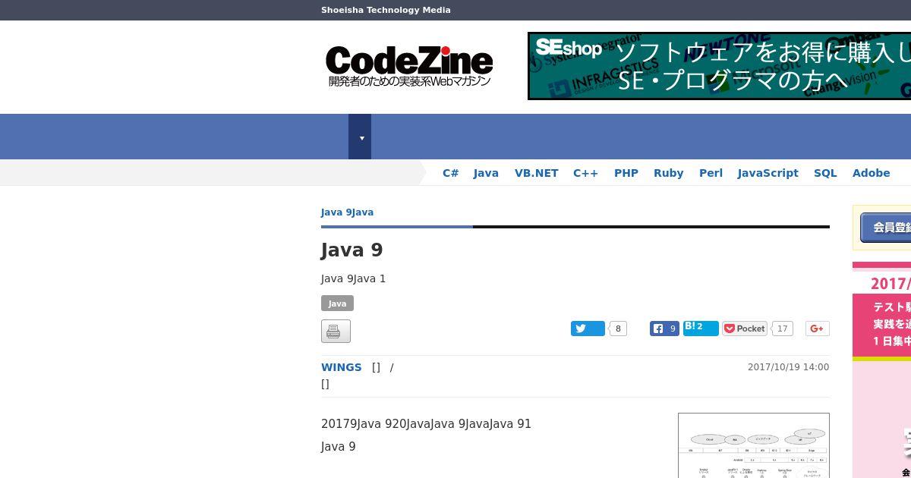Open the Java category link
This screenshot has width=911, height=478.
(486, 173)
